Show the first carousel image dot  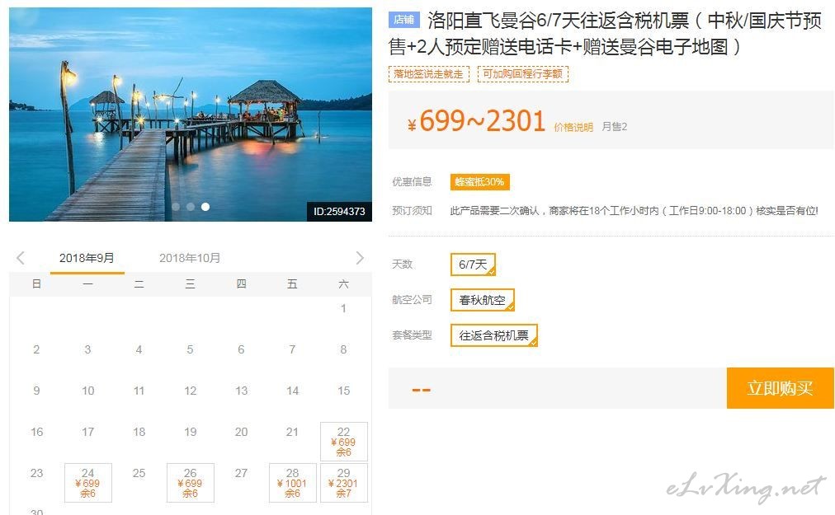click(176, 207)
